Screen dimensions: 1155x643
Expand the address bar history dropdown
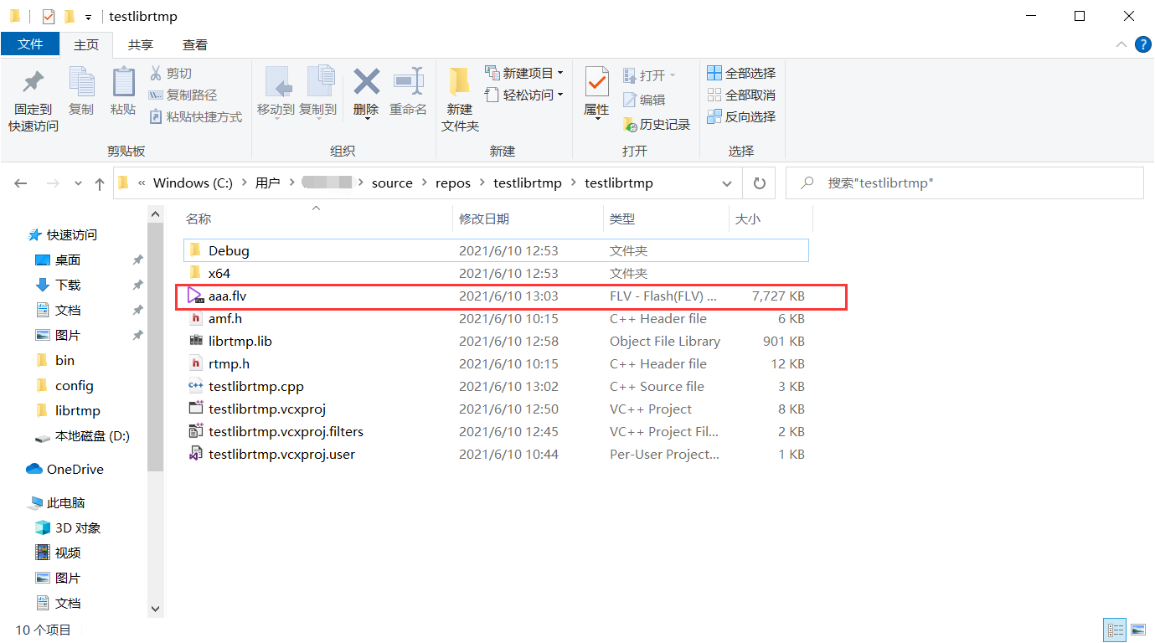pyautogui.click(x=726, y=183)
